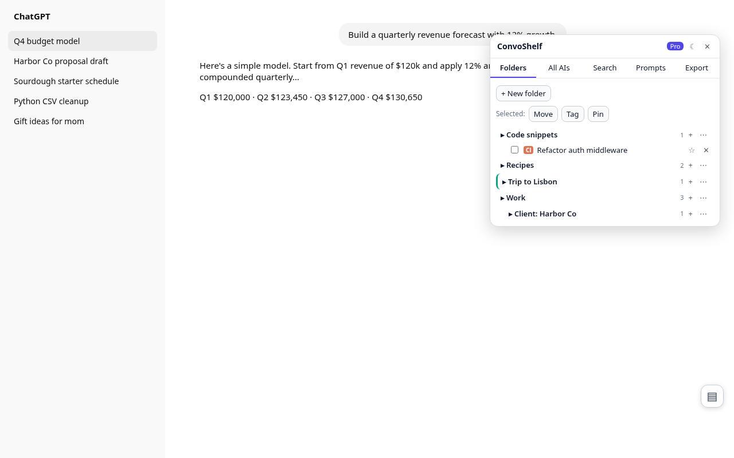
Task: Open more options for Client: Harbor Co
Action: [703, 214]
